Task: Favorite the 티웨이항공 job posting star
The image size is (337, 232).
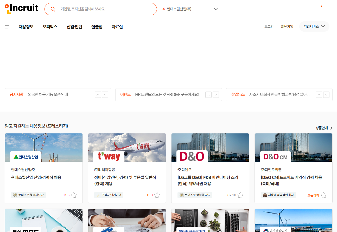Action: pyautogui.click(x=157, y=195)
